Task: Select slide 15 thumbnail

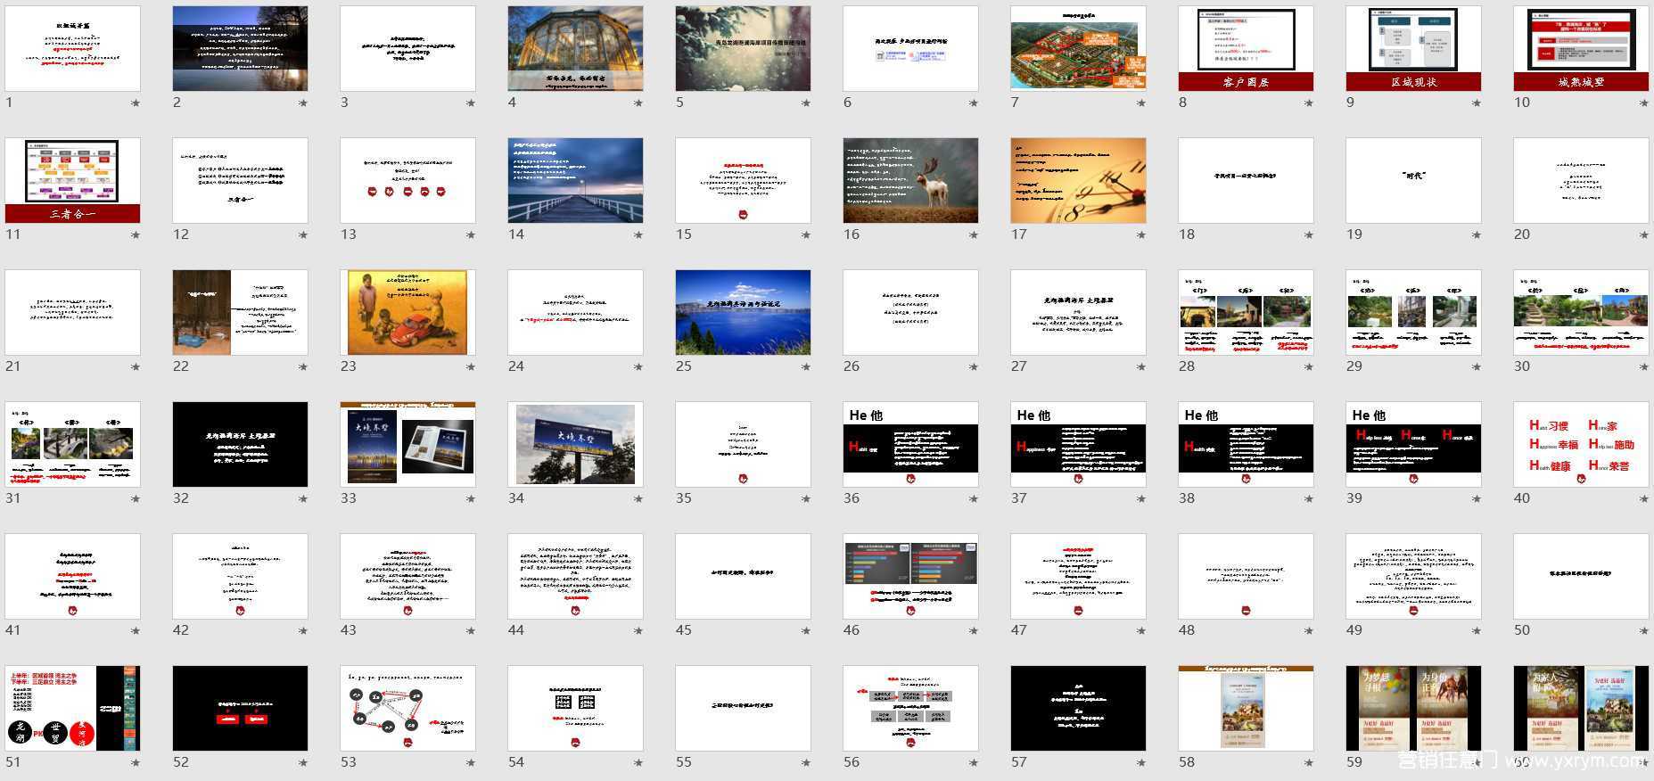Action: pyautogui.click(x=743, y=180)
